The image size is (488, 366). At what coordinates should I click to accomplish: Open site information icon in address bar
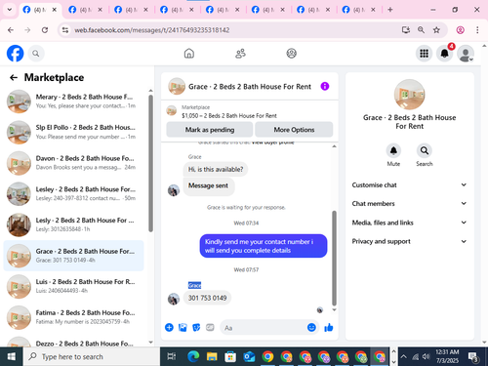[65, 30]
